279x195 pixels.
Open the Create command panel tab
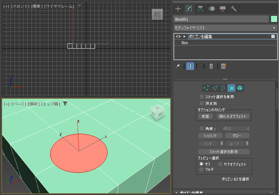[178, 8]
